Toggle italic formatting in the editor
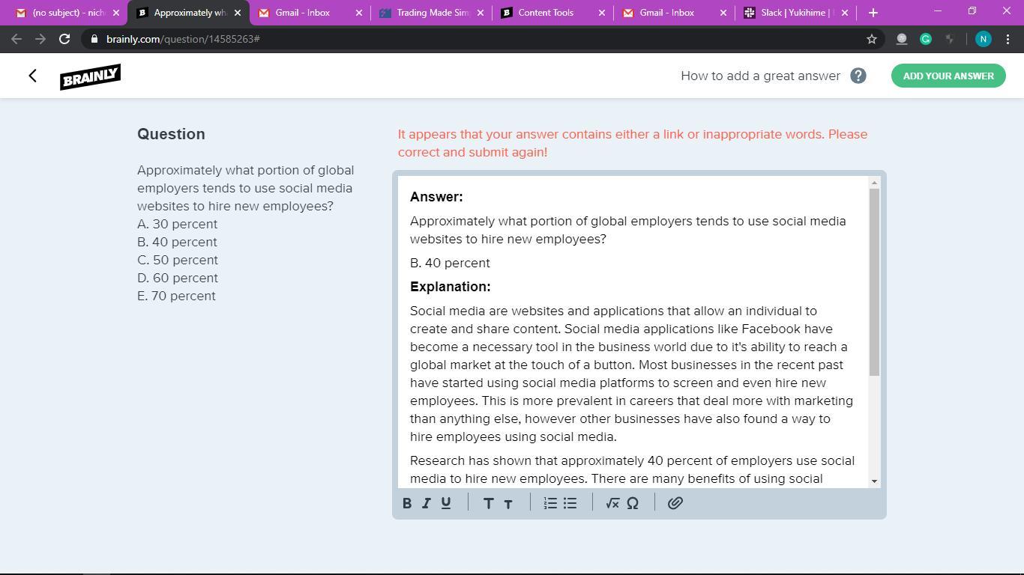This screenshot has width=1024, height=575. (x=427, y=503)
